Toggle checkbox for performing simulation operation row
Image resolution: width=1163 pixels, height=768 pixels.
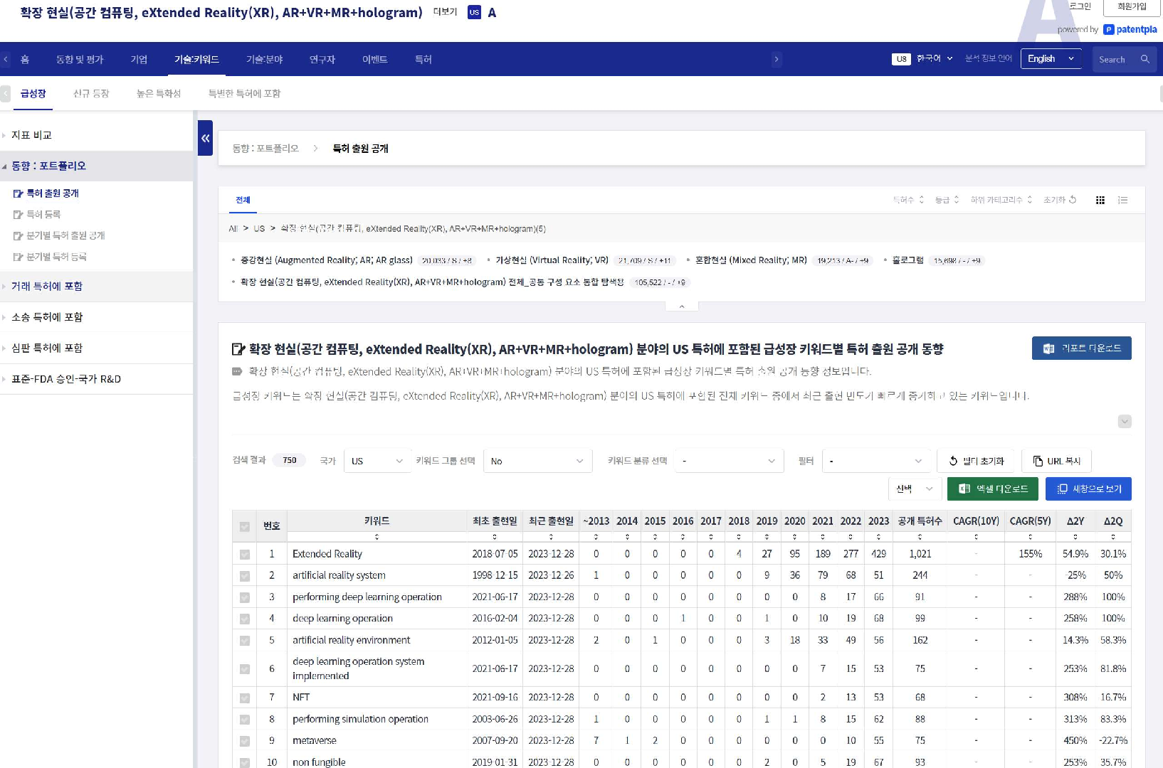[x=245, y=720]
